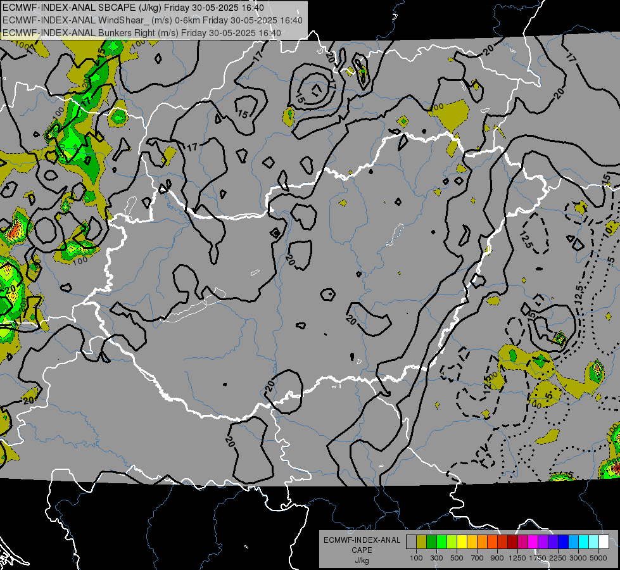Click the 5000 value under the legend
This screenshot has height=570, width=620.
click(x=598, y=558)
